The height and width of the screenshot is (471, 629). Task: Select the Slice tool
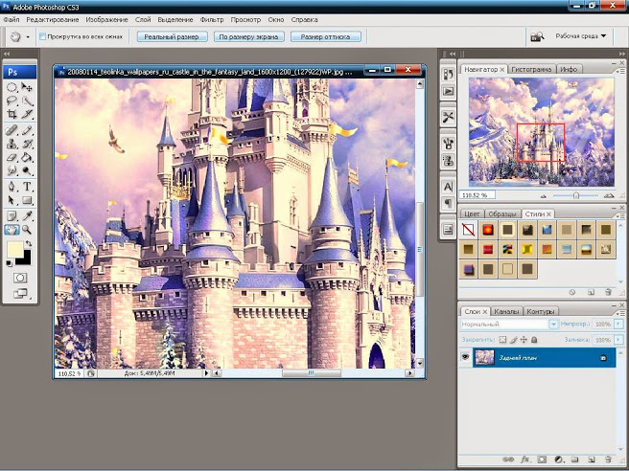tap(27, 114)
